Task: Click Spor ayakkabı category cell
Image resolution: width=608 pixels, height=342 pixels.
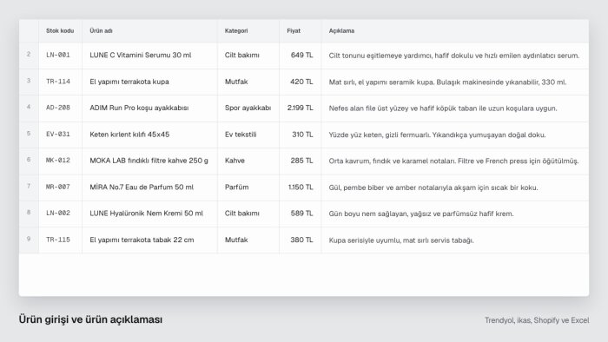Action: click(x=248, y=108)
